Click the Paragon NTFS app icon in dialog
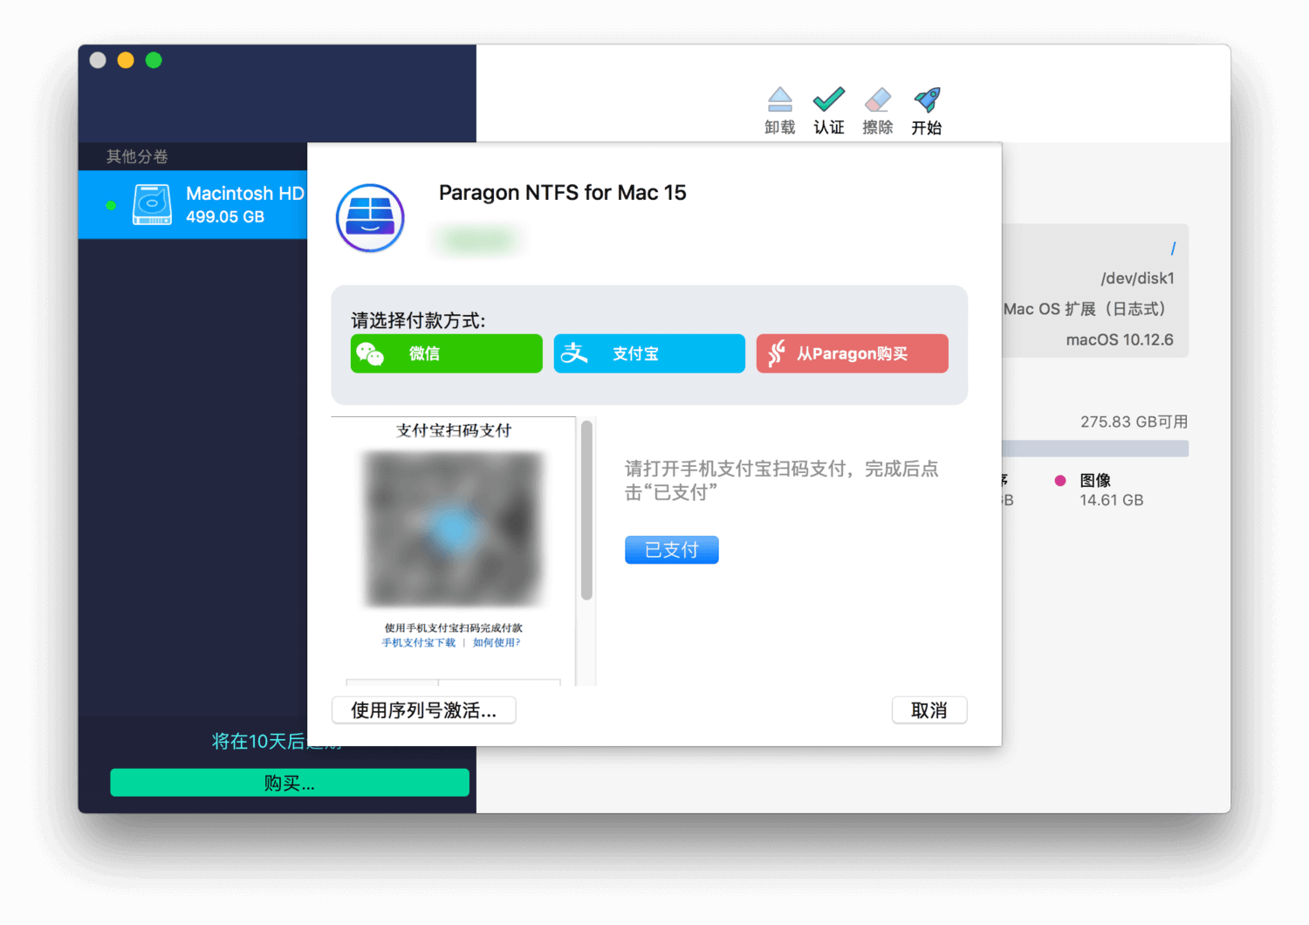 [370, 217]
